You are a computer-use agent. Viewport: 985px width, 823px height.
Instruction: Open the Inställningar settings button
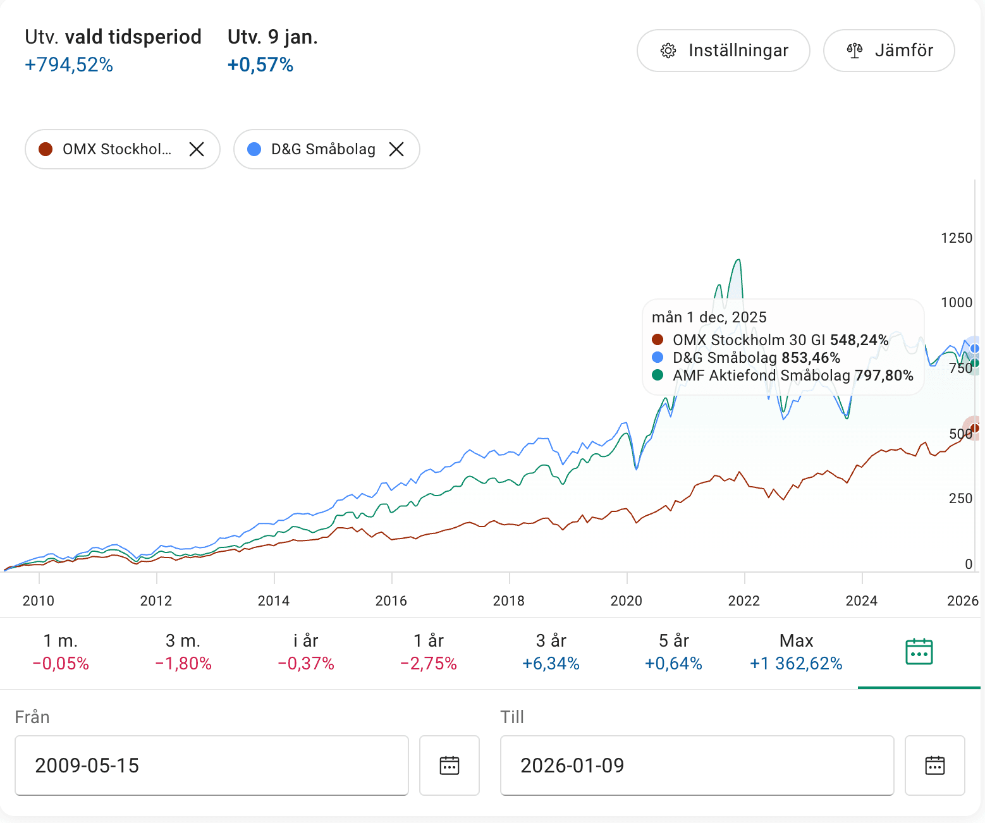[x=723, y=51]
